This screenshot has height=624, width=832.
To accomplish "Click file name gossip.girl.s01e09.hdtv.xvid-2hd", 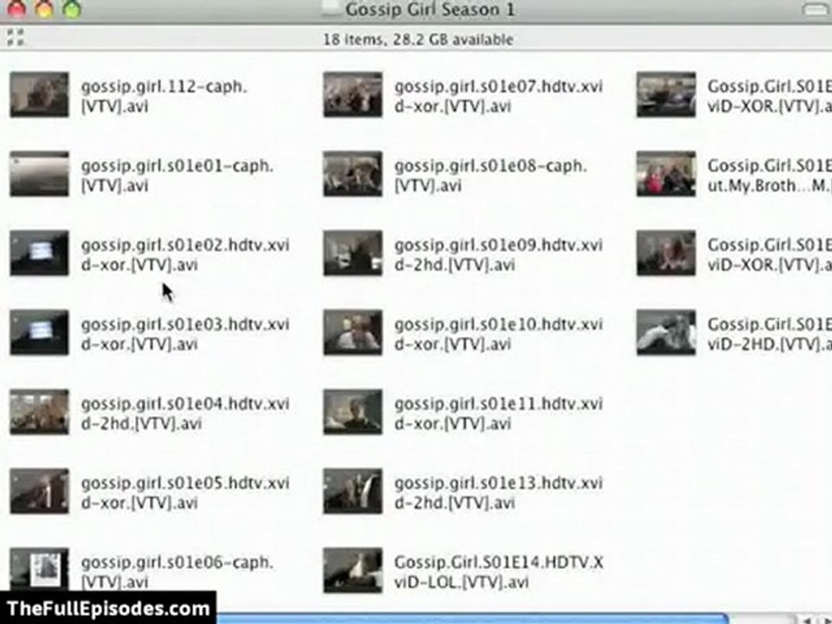I will coord(498,255).
